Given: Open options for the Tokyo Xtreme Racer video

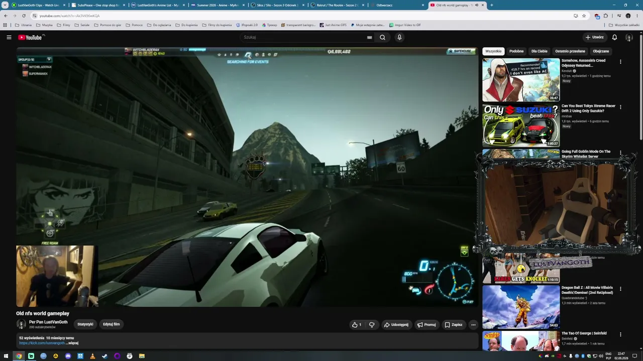Looking at the screenshot, I should pos(620,107).
